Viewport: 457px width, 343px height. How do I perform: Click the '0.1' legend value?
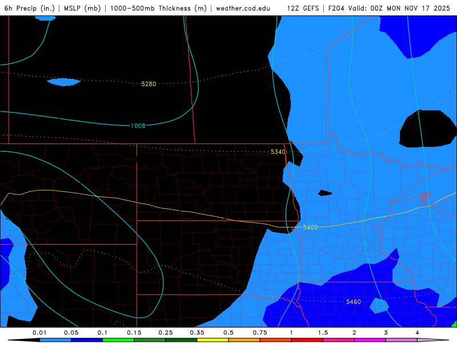102,333
